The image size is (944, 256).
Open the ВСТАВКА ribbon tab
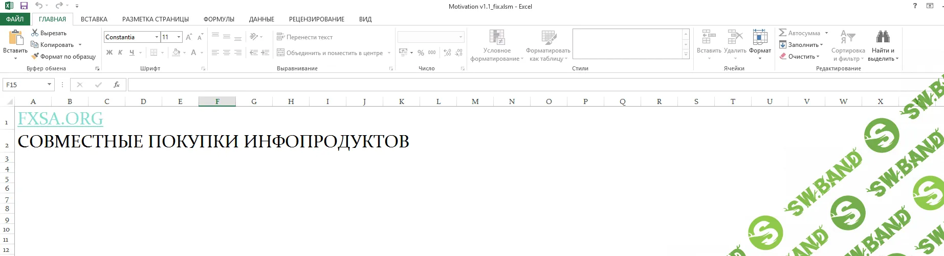coord(94,19)
